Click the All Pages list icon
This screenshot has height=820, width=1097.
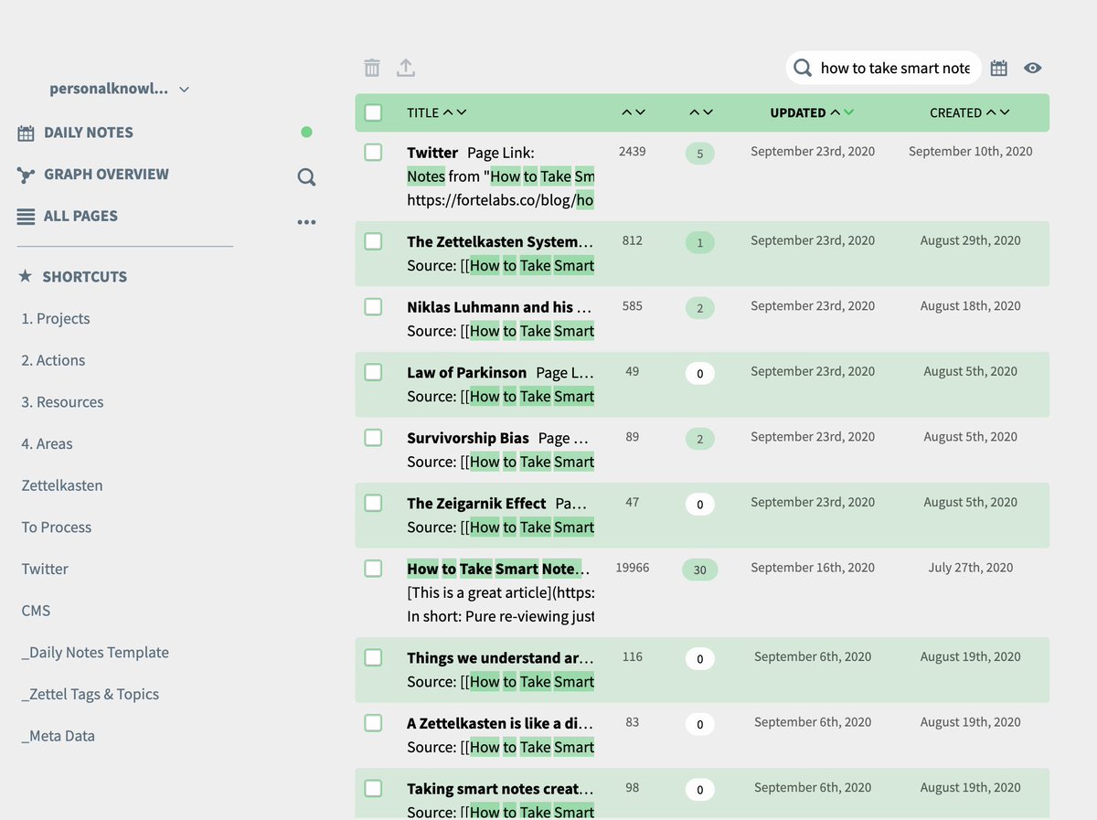pos(26,217)
